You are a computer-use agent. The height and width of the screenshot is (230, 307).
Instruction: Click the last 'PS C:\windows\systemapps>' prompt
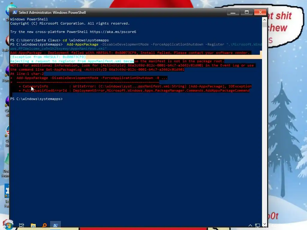pyautogui.click(x=36, y=99)
